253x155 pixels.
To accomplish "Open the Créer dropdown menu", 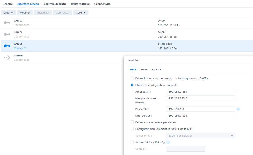I will click(8, 13).
